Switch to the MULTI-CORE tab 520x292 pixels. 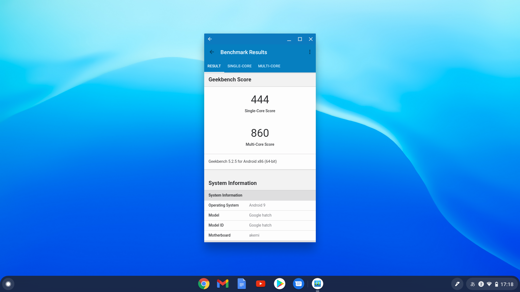269,66
